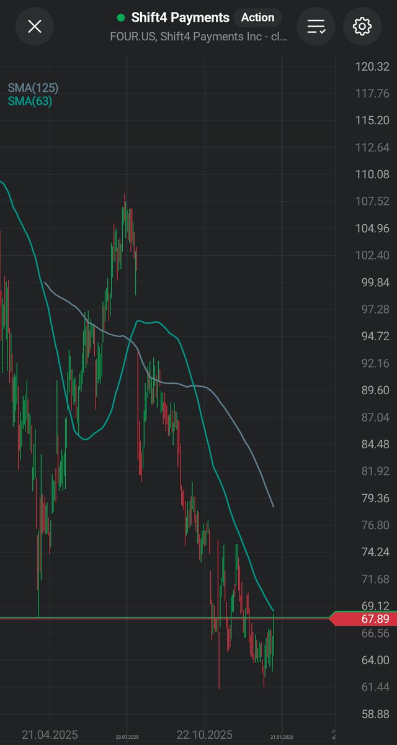Tap the 69.12 price axis label
This screenshot has width=397, height=745.
[375, 606]
